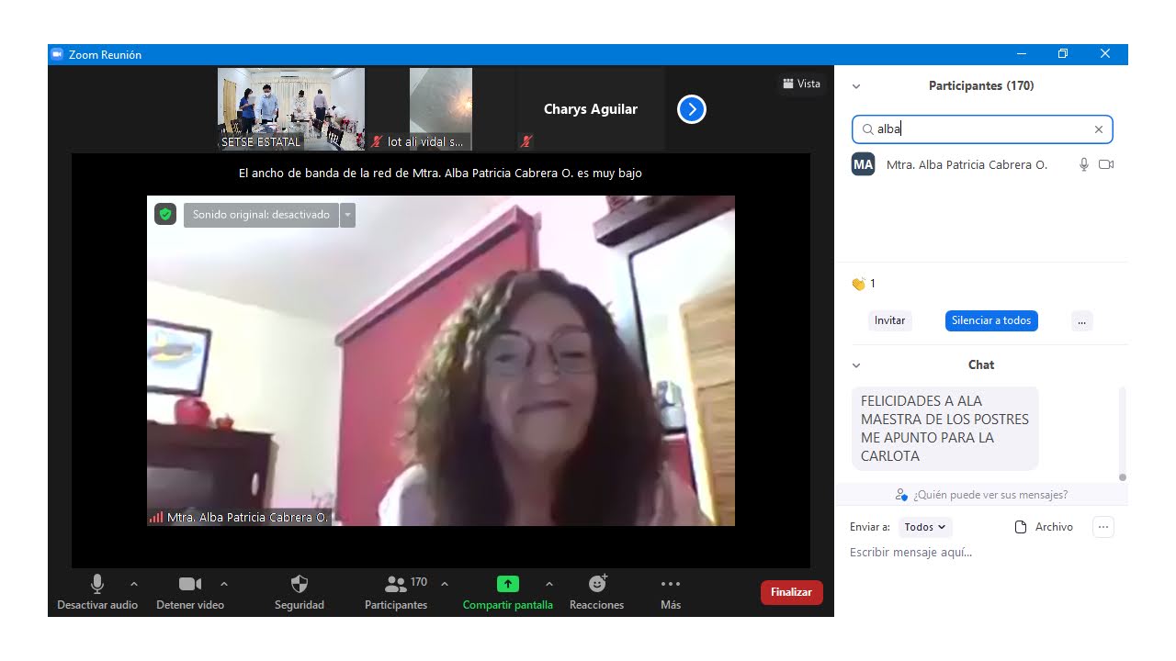
Task: Click camera icon for Alba Patricia Cabrera
Action: click(x=1106, y=164)
